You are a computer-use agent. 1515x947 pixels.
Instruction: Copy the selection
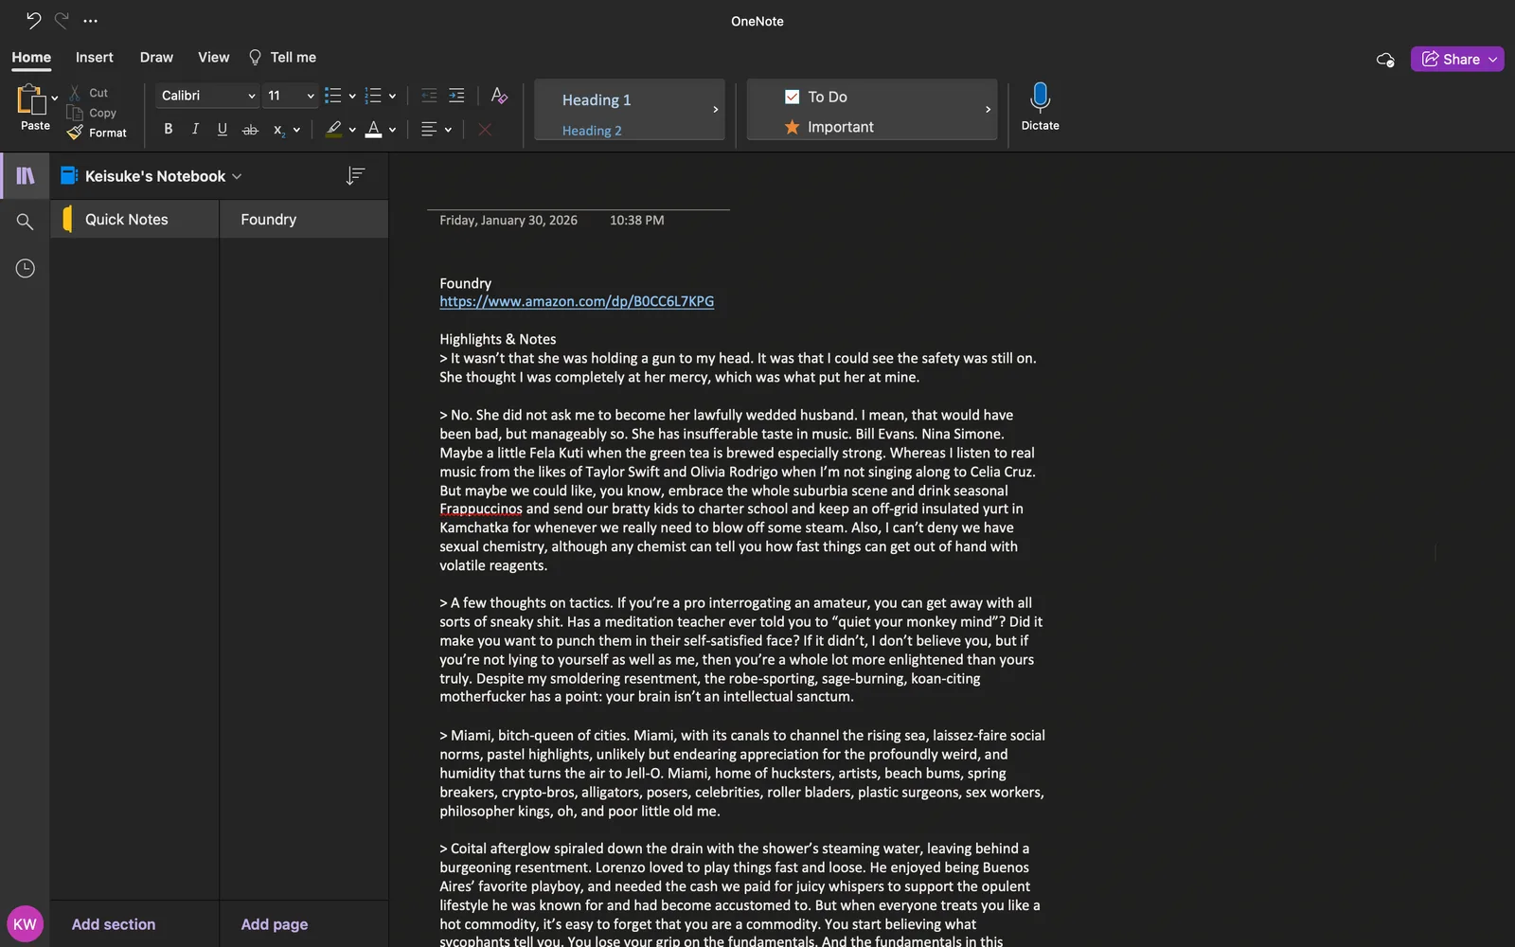[92, 113]
